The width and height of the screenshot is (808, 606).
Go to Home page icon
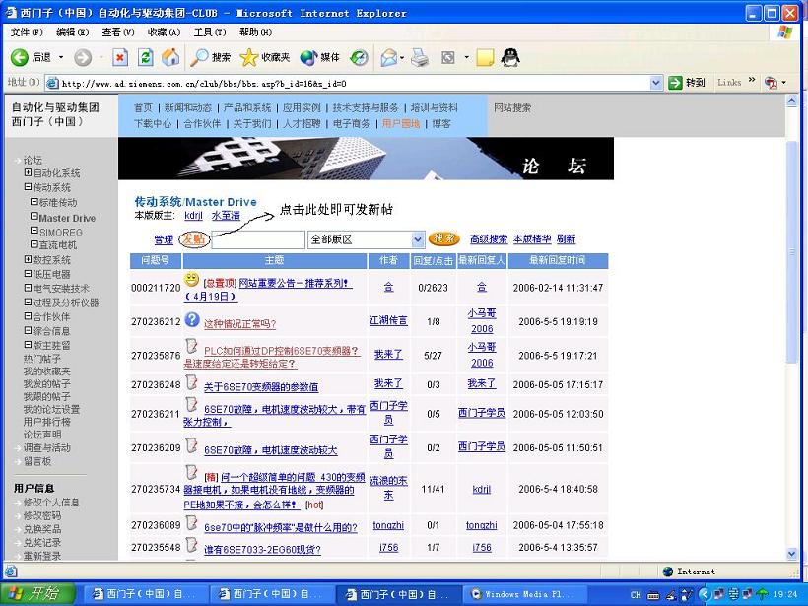click(x=170, y=57)
